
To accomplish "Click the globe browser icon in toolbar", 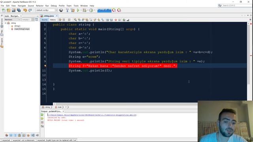I will tap(61, 10).
